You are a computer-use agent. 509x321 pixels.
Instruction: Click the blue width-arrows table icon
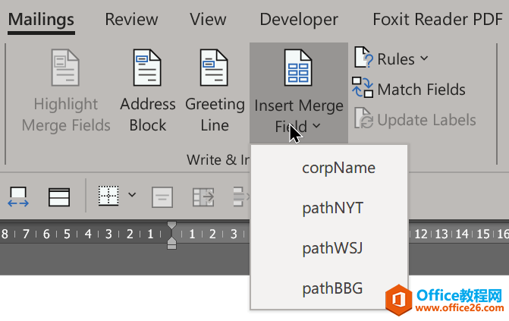[x=18, y=197]
